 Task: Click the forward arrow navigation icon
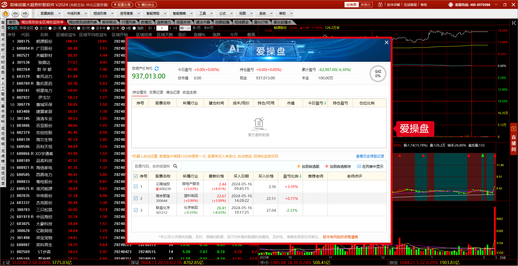tap(25, 13)
